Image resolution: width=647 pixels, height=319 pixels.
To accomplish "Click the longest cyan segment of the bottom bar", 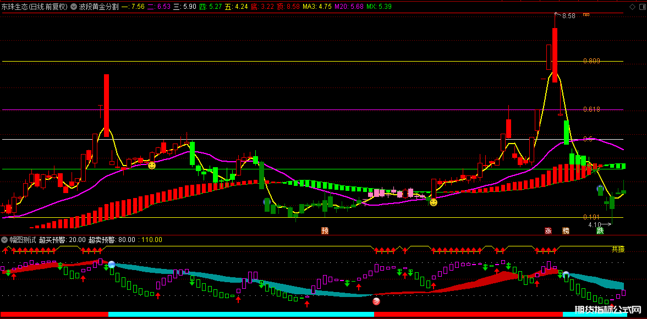I will pyautogui.click(x=241, y=315).
